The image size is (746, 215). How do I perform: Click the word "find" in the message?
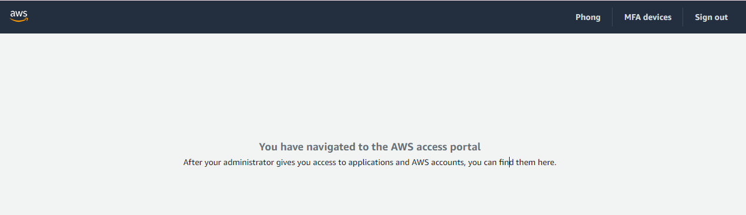click(507, 162)
